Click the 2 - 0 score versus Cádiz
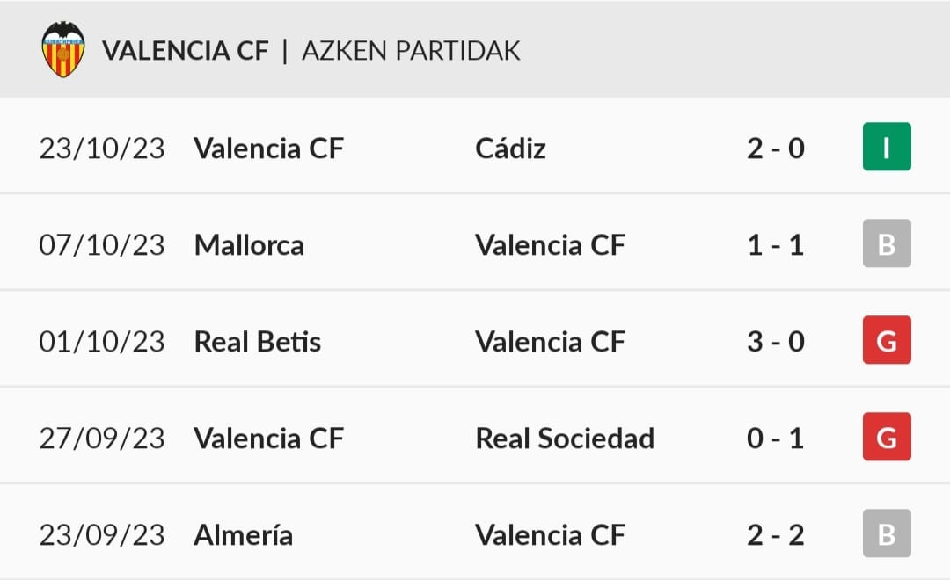The width and height of the screenshot is (950, 580). coord(776,149)
